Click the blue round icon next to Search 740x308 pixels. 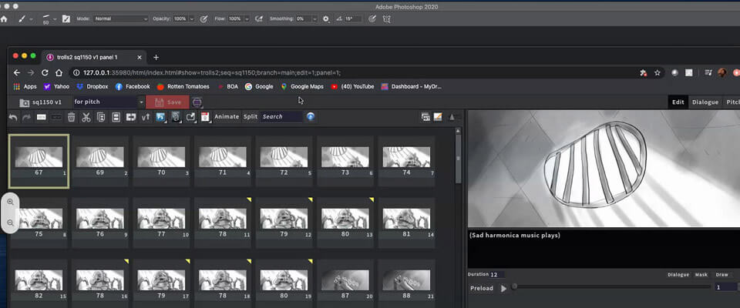pos(310,116)
